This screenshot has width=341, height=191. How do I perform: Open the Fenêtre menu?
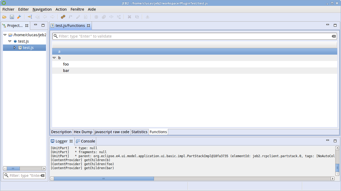[x=77, y=9]
